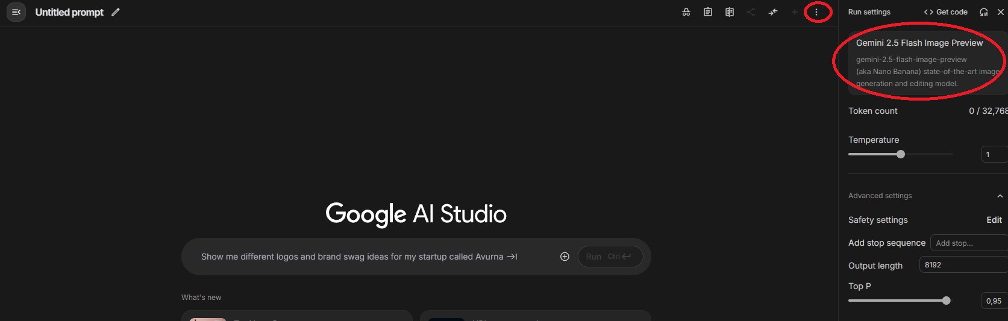Click the Get code button
1008x321 pixels.
[946, 12]
